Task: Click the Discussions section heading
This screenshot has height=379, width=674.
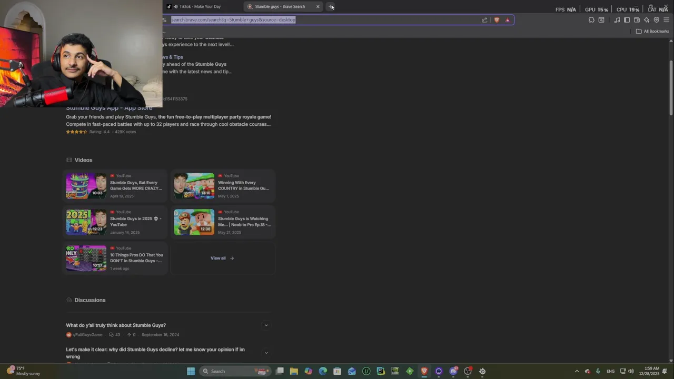Action: (x=90, y=300)
